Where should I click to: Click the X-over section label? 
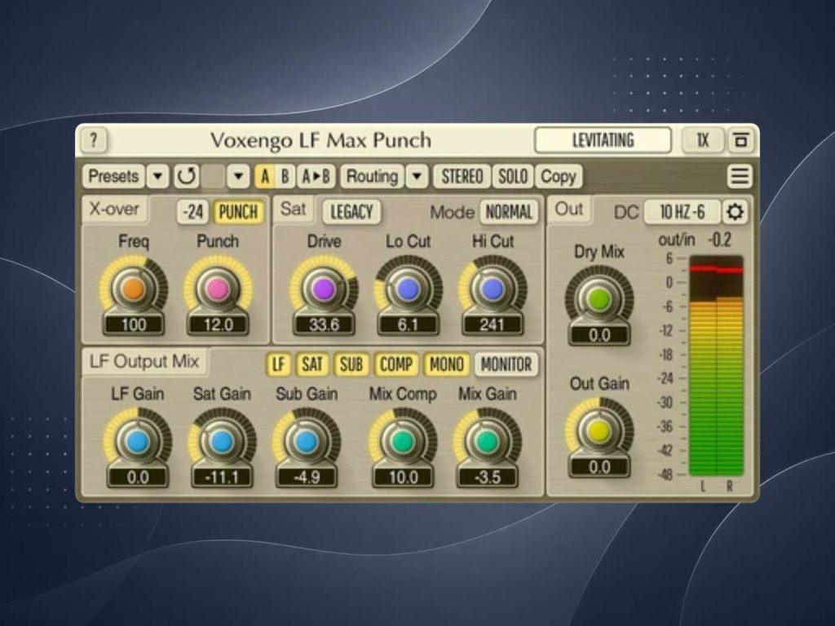click(114, 209)
